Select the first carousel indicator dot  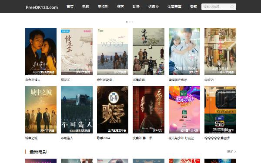click(x=127, y=22)
